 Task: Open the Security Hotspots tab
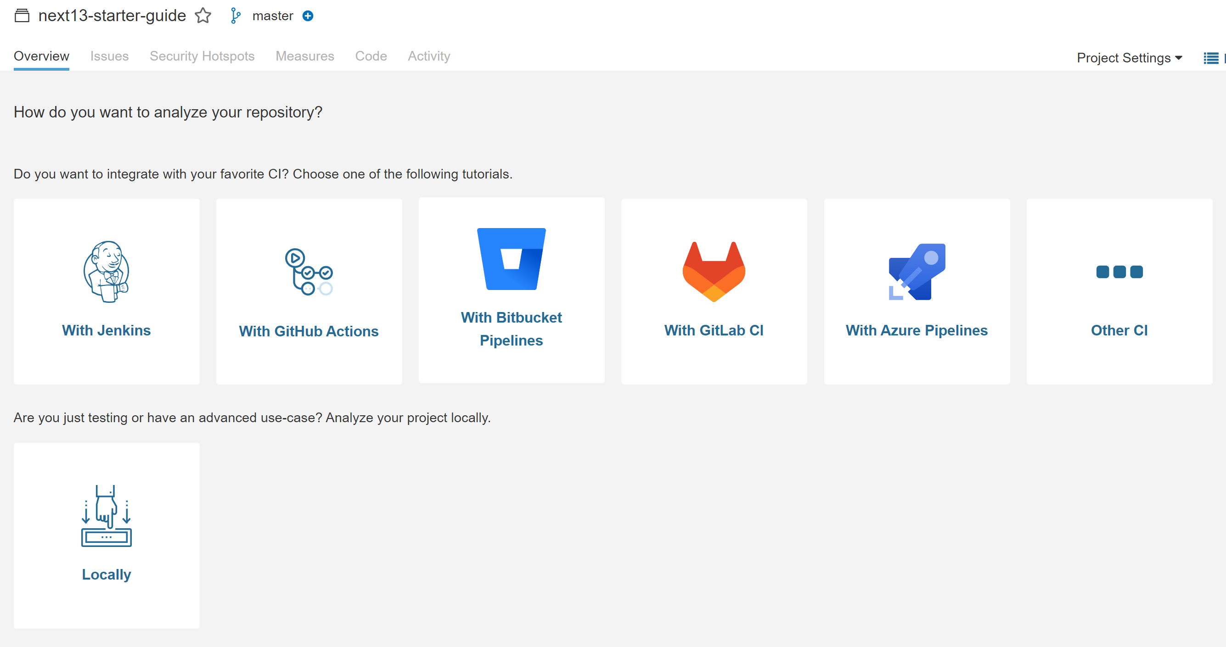pyautogui.click(x=202, y=56)
